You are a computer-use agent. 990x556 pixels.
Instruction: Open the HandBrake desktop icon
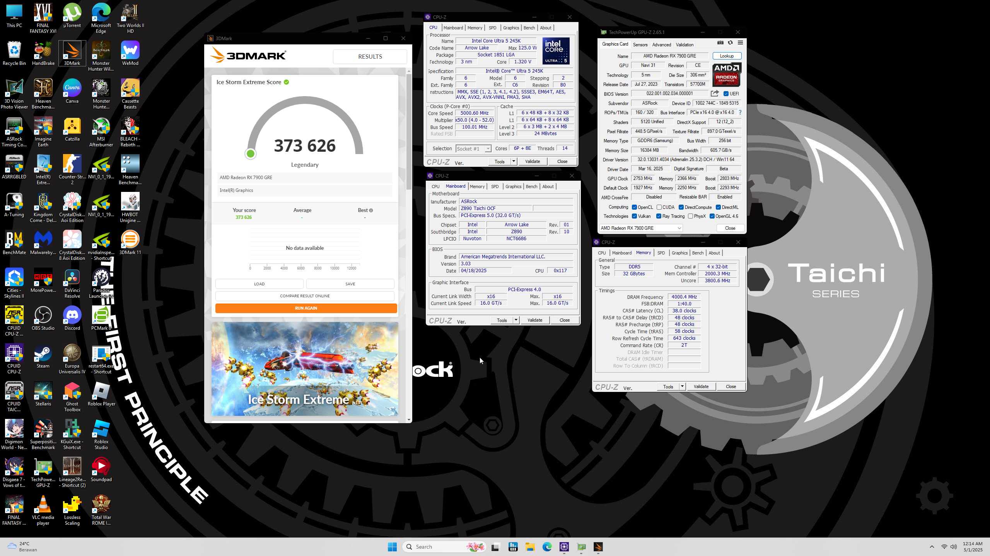tap(43, 54)
